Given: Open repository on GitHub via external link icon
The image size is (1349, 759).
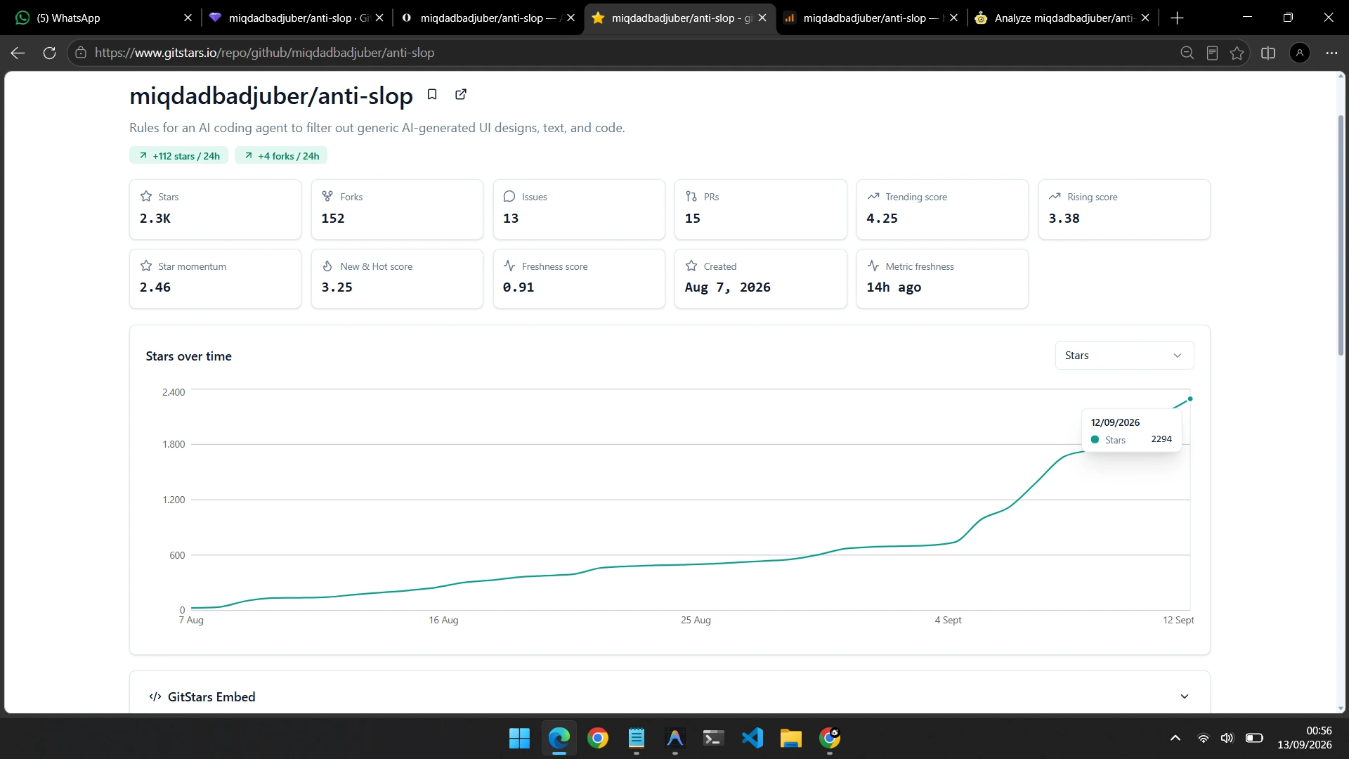Looking at the screenshot, I should click(x=461, y=94).
